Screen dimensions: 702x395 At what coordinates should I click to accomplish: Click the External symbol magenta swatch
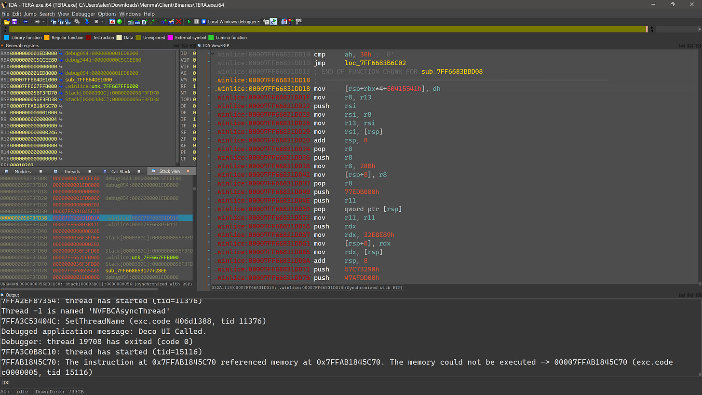170,38
